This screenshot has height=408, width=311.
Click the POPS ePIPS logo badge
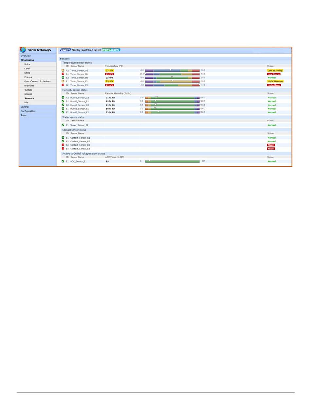[111, 50]
